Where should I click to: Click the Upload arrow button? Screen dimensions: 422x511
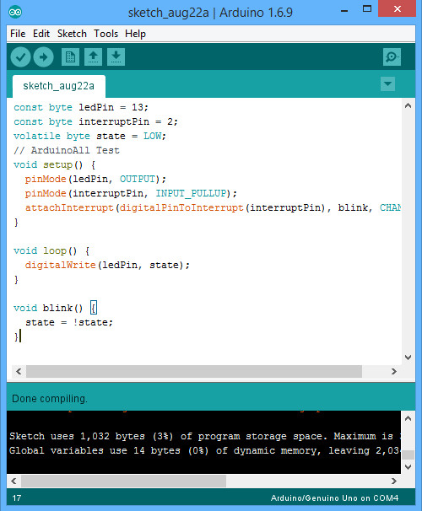coord(43,57)
